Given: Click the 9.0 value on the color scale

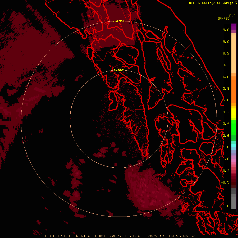Looking at the screenshot, I should [226, 42].
